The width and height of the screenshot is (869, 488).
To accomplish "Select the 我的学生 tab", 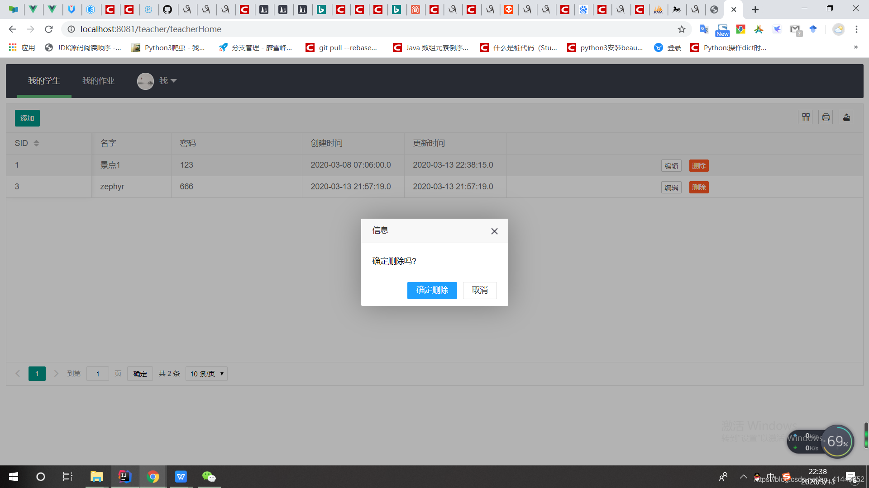I will [44, 81].
